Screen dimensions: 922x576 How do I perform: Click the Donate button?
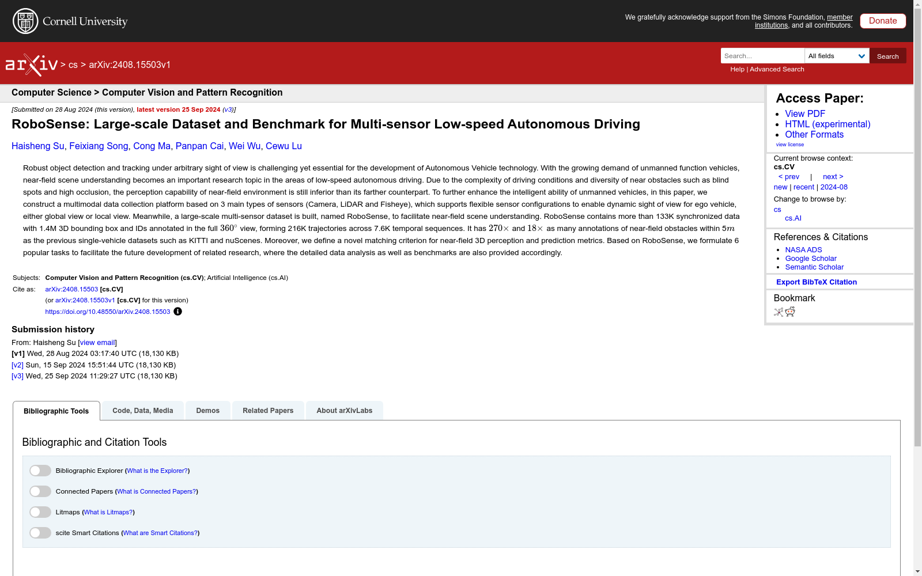click(883, 21)
